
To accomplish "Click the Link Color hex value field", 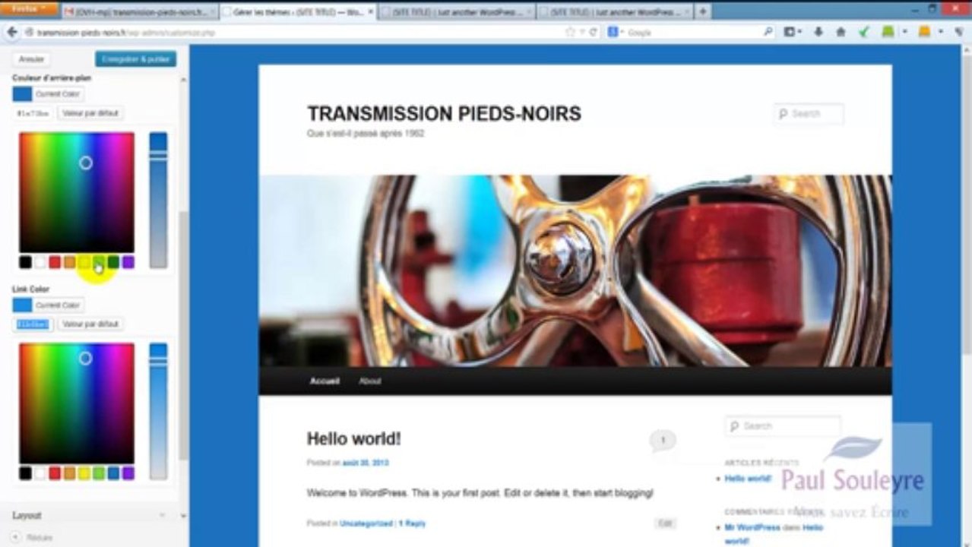I will tap(33, 324).
